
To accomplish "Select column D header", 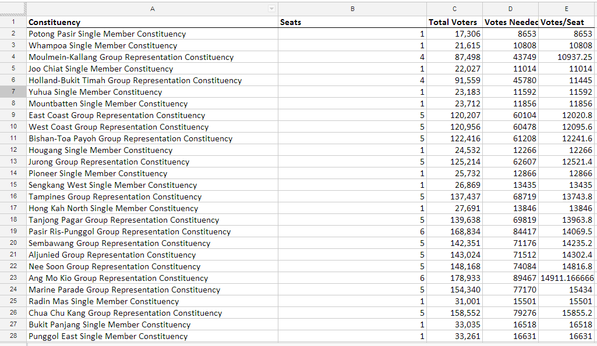I will [510, 9].
